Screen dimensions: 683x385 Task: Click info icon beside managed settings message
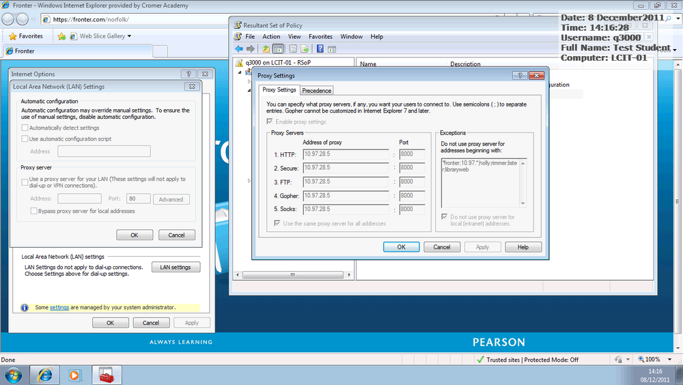pos(25,307)
